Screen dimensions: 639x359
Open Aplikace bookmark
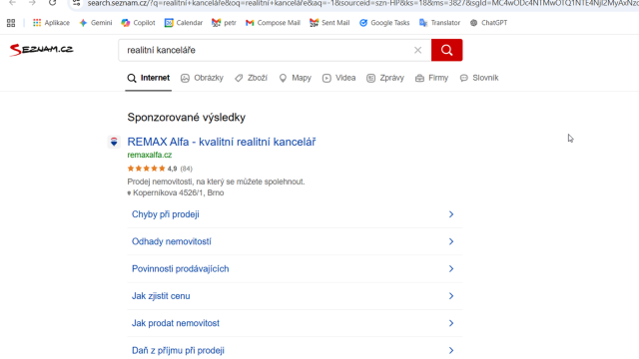(51, 23)
